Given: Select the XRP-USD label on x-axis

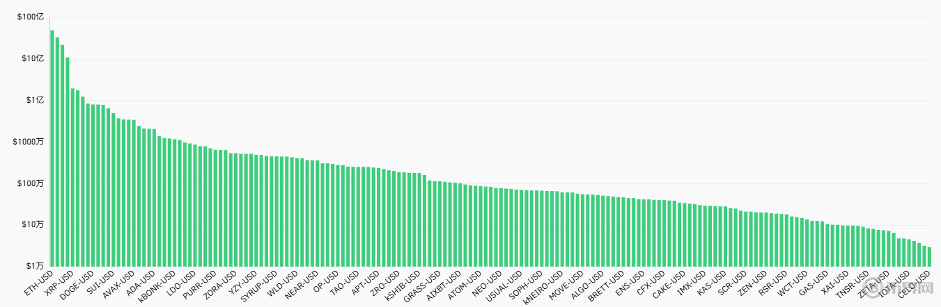Looking at the screenshot, I should pos(60,283).
